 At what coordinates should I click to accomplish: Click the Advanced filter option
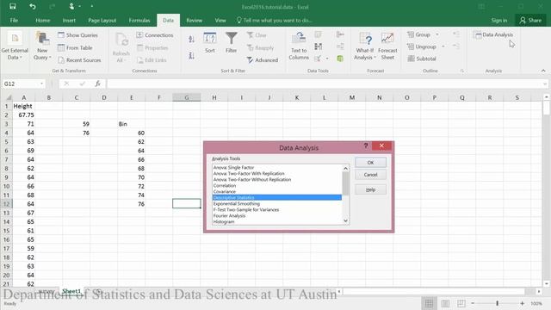[x=262, y=60]
